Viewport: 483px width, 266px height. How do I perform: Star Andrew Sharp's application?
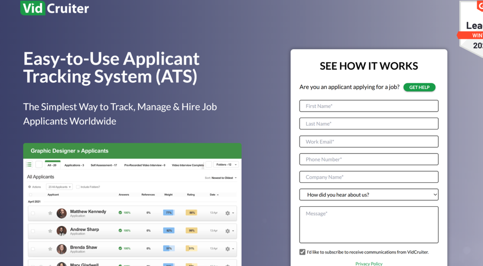50,231
